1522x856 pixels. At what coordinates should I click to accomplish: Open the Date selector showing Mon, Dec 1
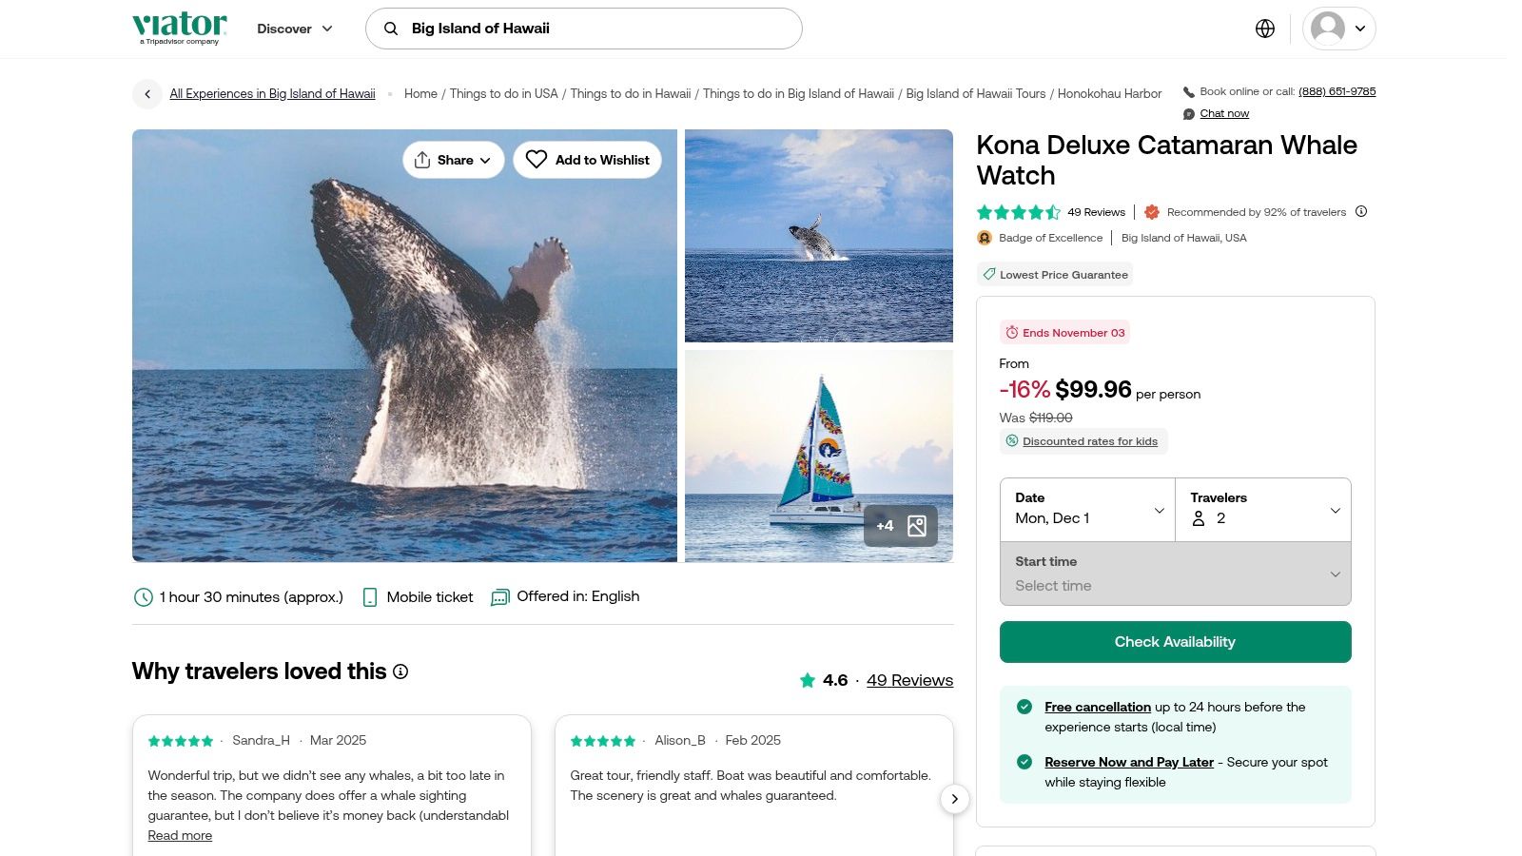click(x=1087, y=510)
